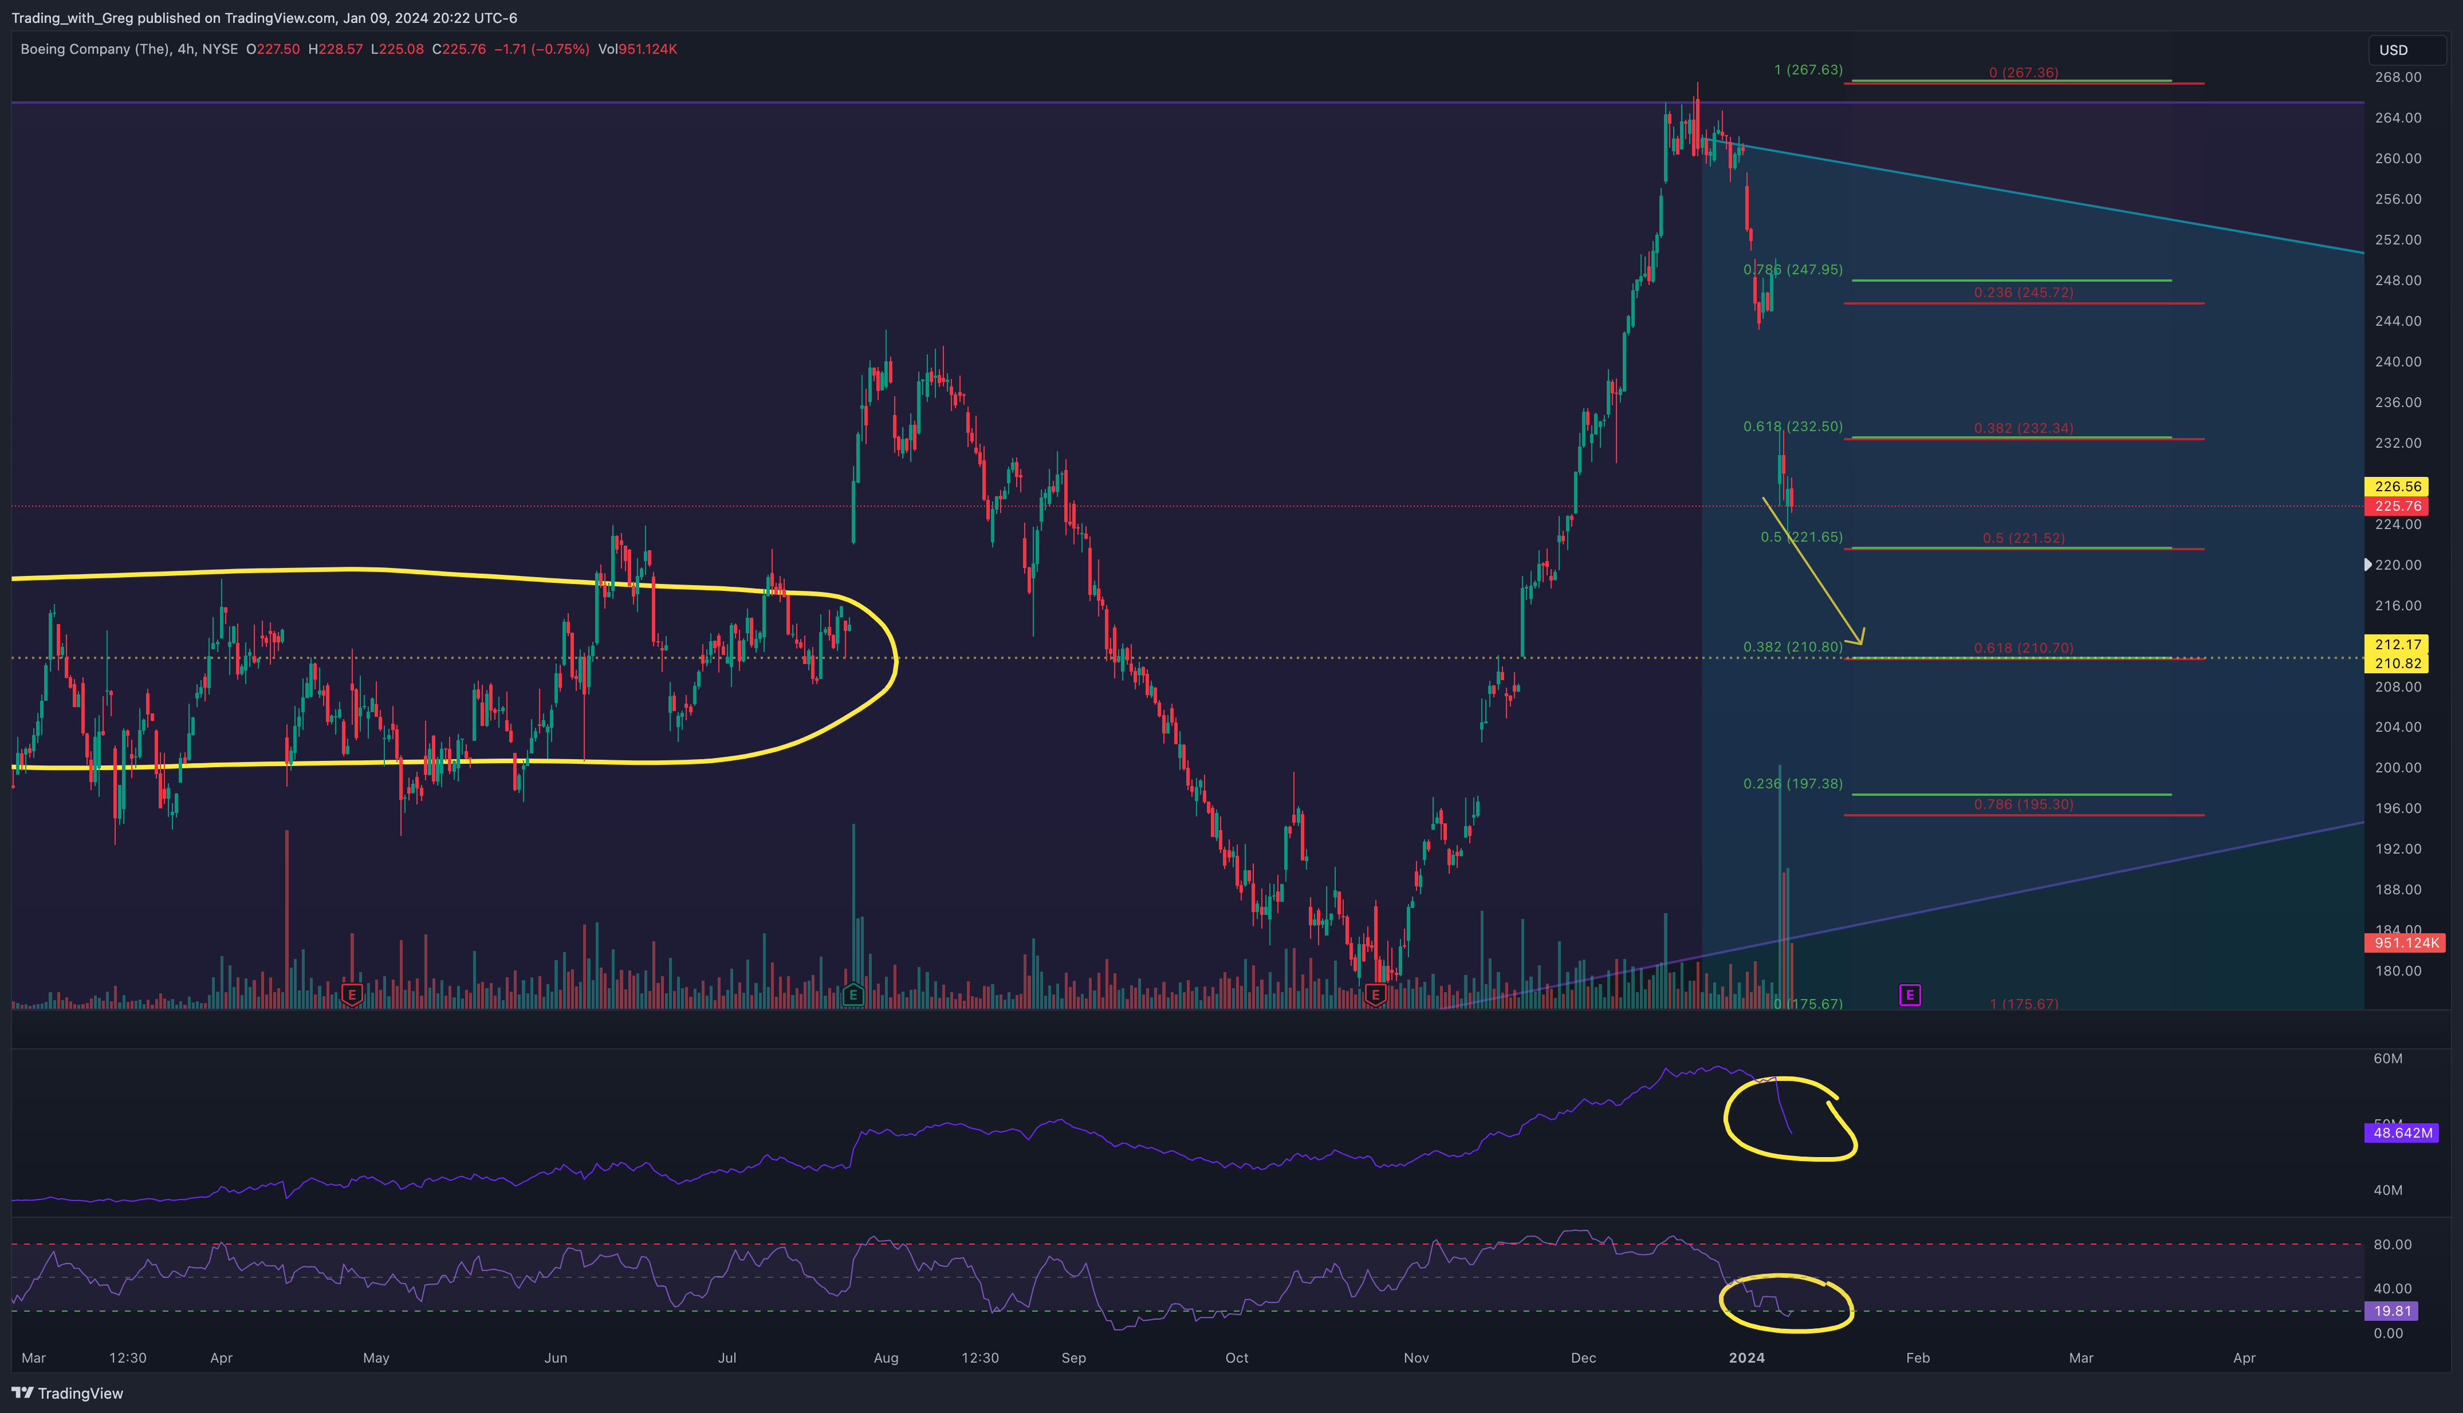Click the Jul label on time axis
The image size is (2463, 1413).
[x=727, y=1357]
